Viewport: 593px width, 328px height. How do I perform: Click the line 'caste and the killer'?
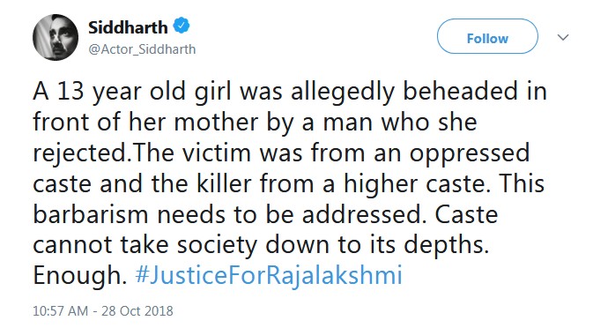coord(288,184)
